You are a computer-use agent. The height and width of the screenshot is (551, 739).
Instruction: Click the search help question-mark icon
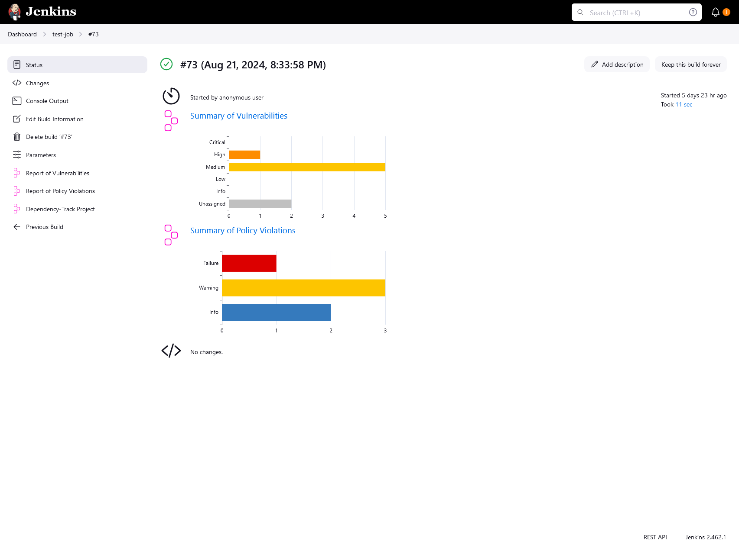(x=693, y=12)
